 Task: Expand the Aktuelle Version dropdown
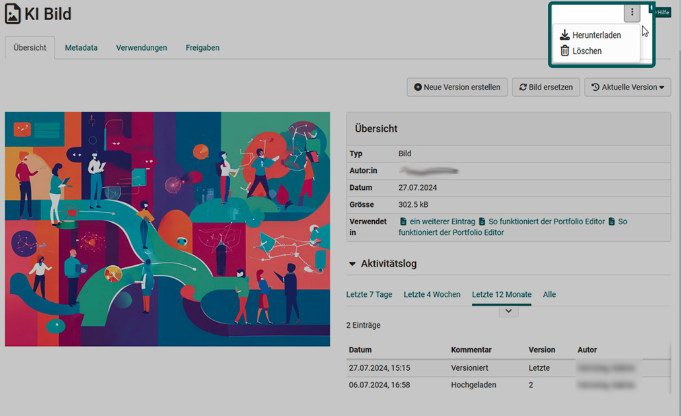[x=662, y=87]
